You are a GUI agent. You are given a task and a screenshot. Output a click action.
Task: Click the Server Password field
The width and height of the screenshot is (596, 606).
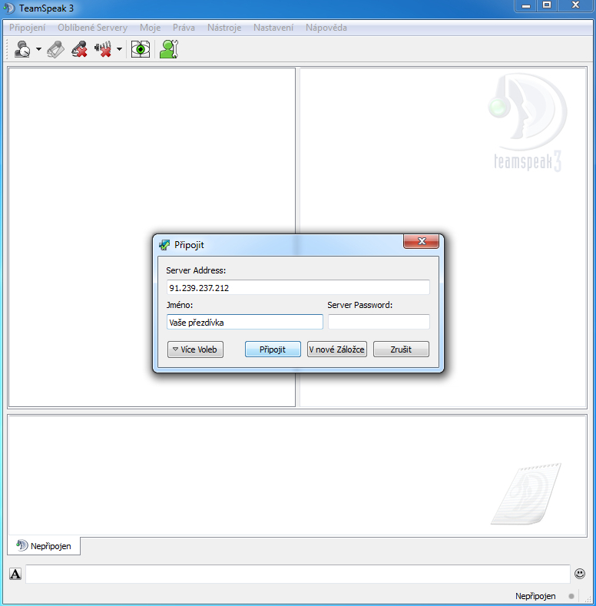tap(378, 322)
